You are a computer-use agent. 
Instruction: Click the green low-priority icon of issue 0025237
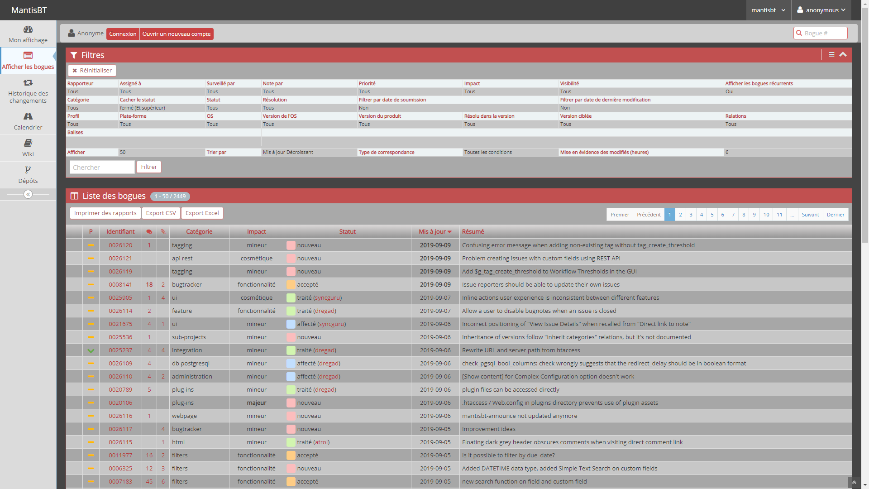(x=91, y=350)
